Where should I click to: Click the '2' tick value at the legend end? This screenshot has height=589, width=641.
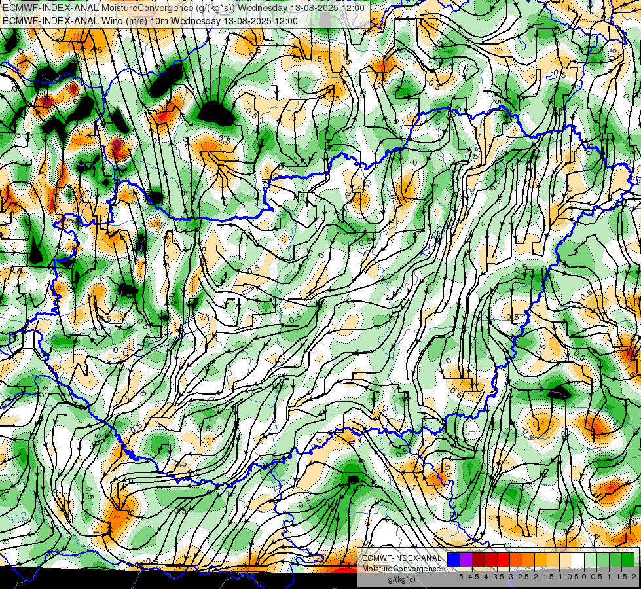(x=634, y=577)
